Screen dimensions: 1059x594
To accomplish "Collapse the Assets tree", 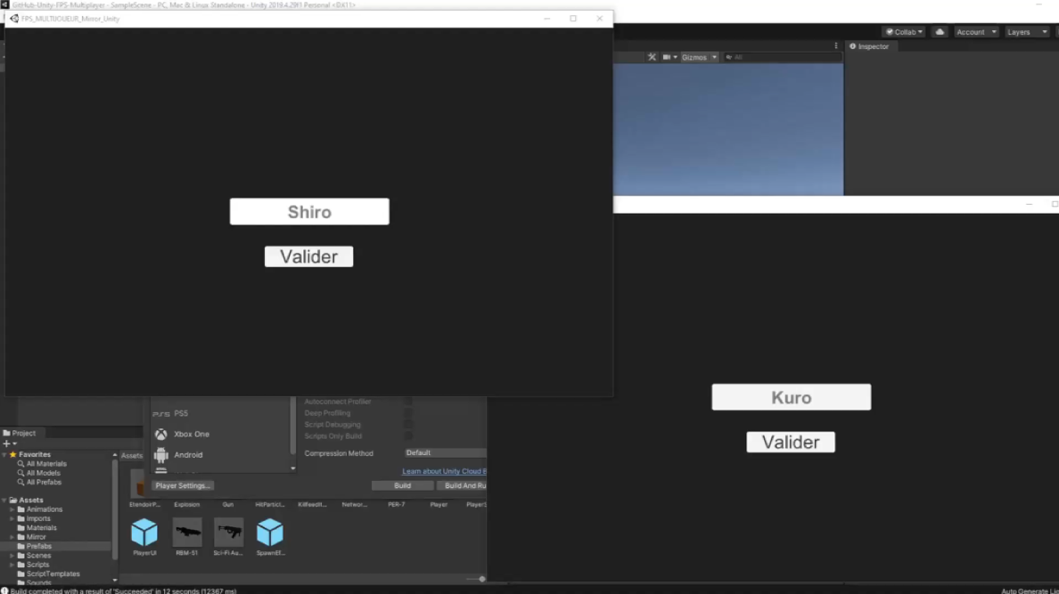I will pos(4,500).
